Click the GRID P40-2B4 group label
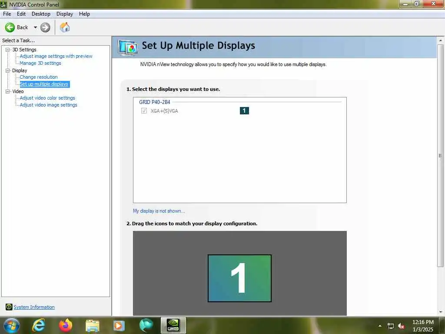Screen dimensions: 445x334 [x=154, y=102]
